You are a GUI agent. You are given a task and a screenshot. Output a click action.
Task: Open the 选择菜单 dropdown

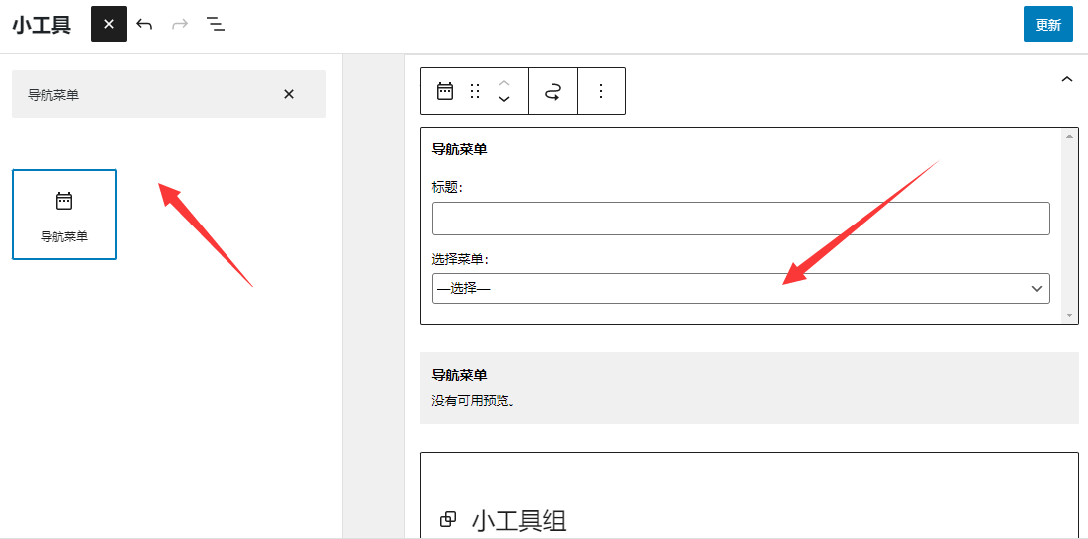[x=741, y=288]
